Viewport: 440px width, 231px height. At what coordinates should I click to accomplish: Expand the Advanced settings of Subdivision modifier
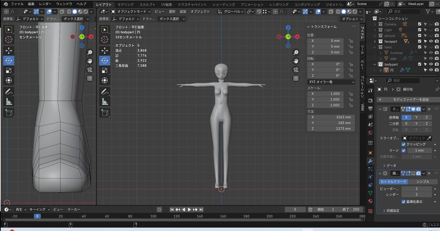click(x=391, y=211)
